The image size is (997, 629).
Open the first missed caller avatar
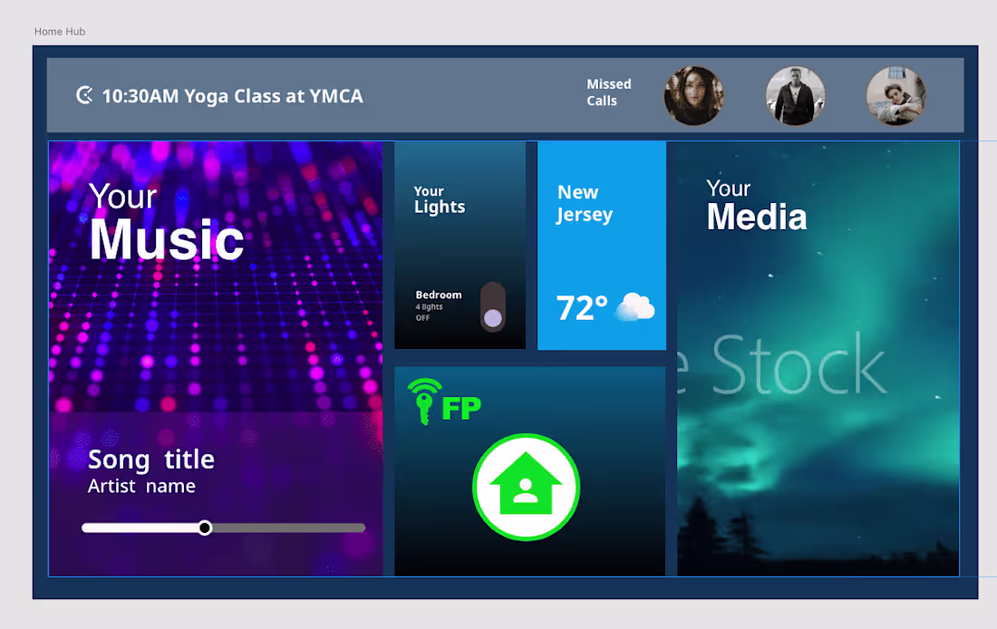point(693,95)
